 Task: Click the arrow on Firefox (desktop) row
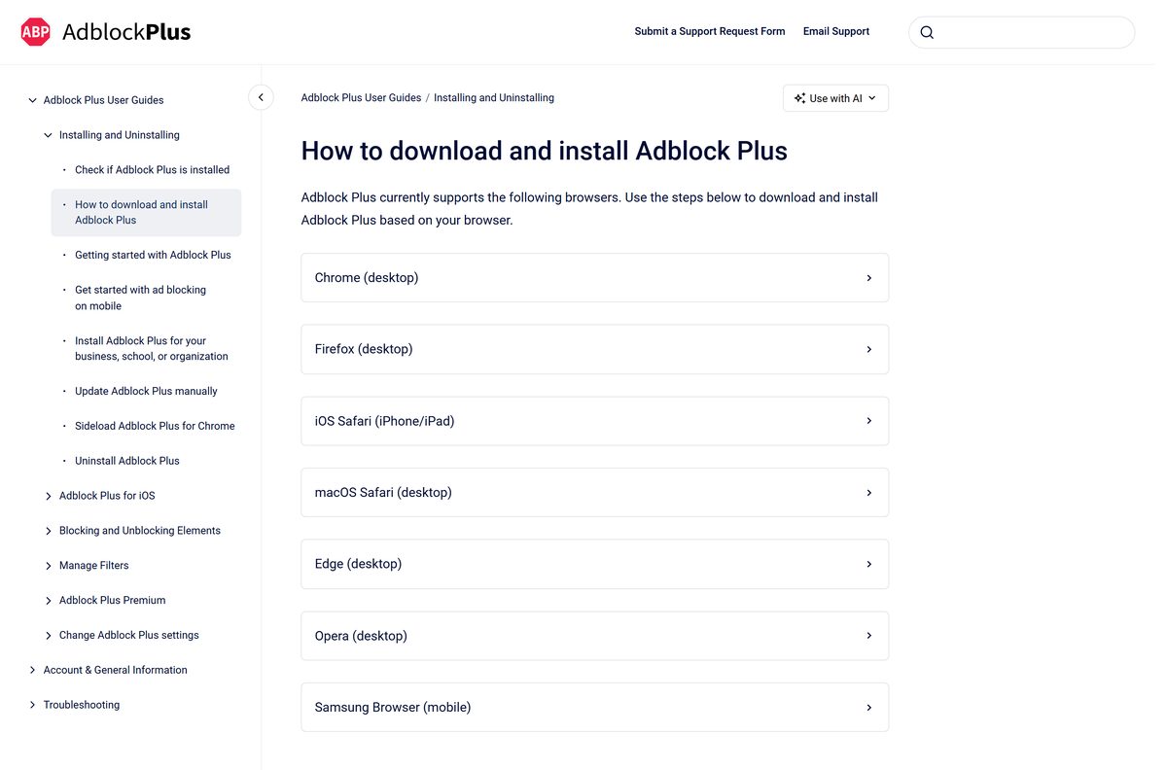(x=868, y=349)
